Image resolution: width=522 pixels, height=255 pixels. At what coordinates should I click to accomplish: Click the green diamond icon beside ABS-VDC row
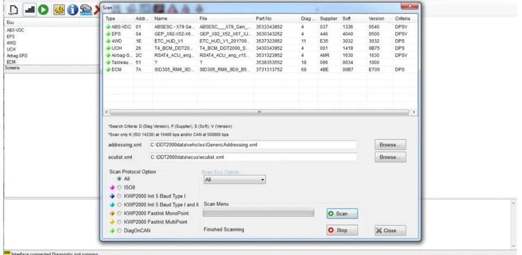coord(108,27)
